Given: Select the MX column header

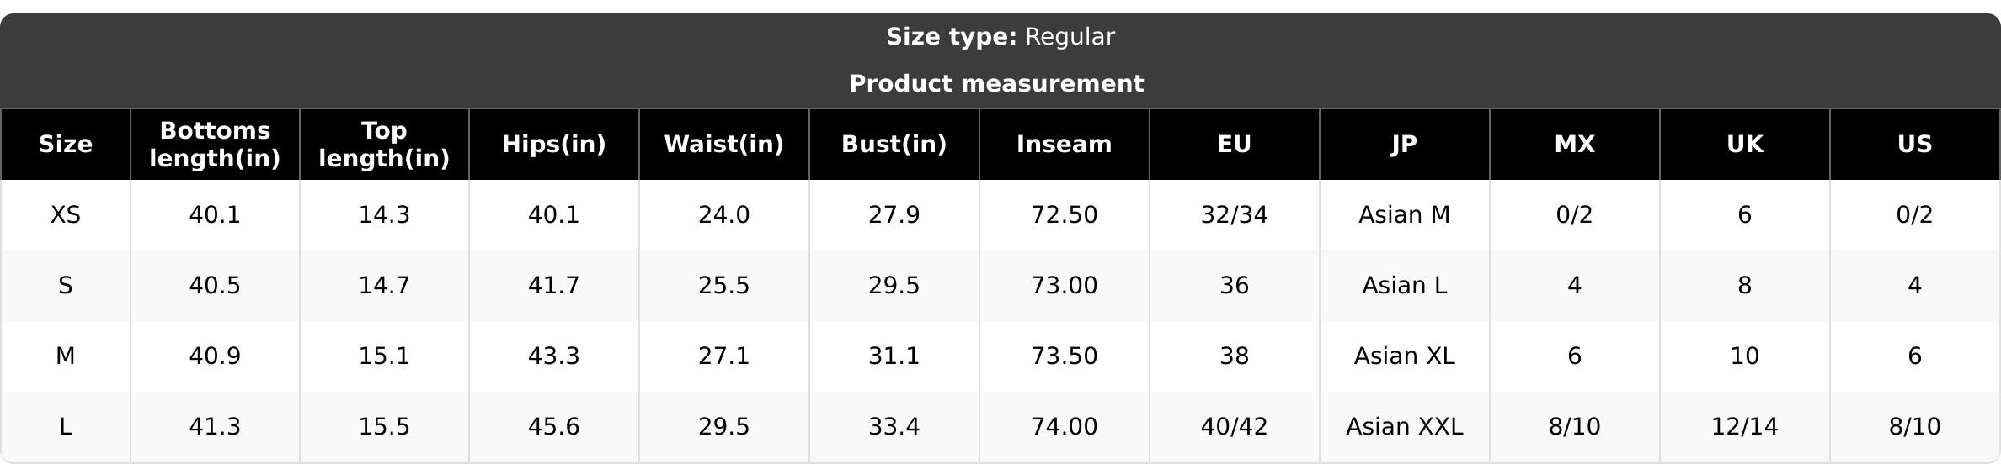Looking at the screenshot, I should click(1575, 145).
